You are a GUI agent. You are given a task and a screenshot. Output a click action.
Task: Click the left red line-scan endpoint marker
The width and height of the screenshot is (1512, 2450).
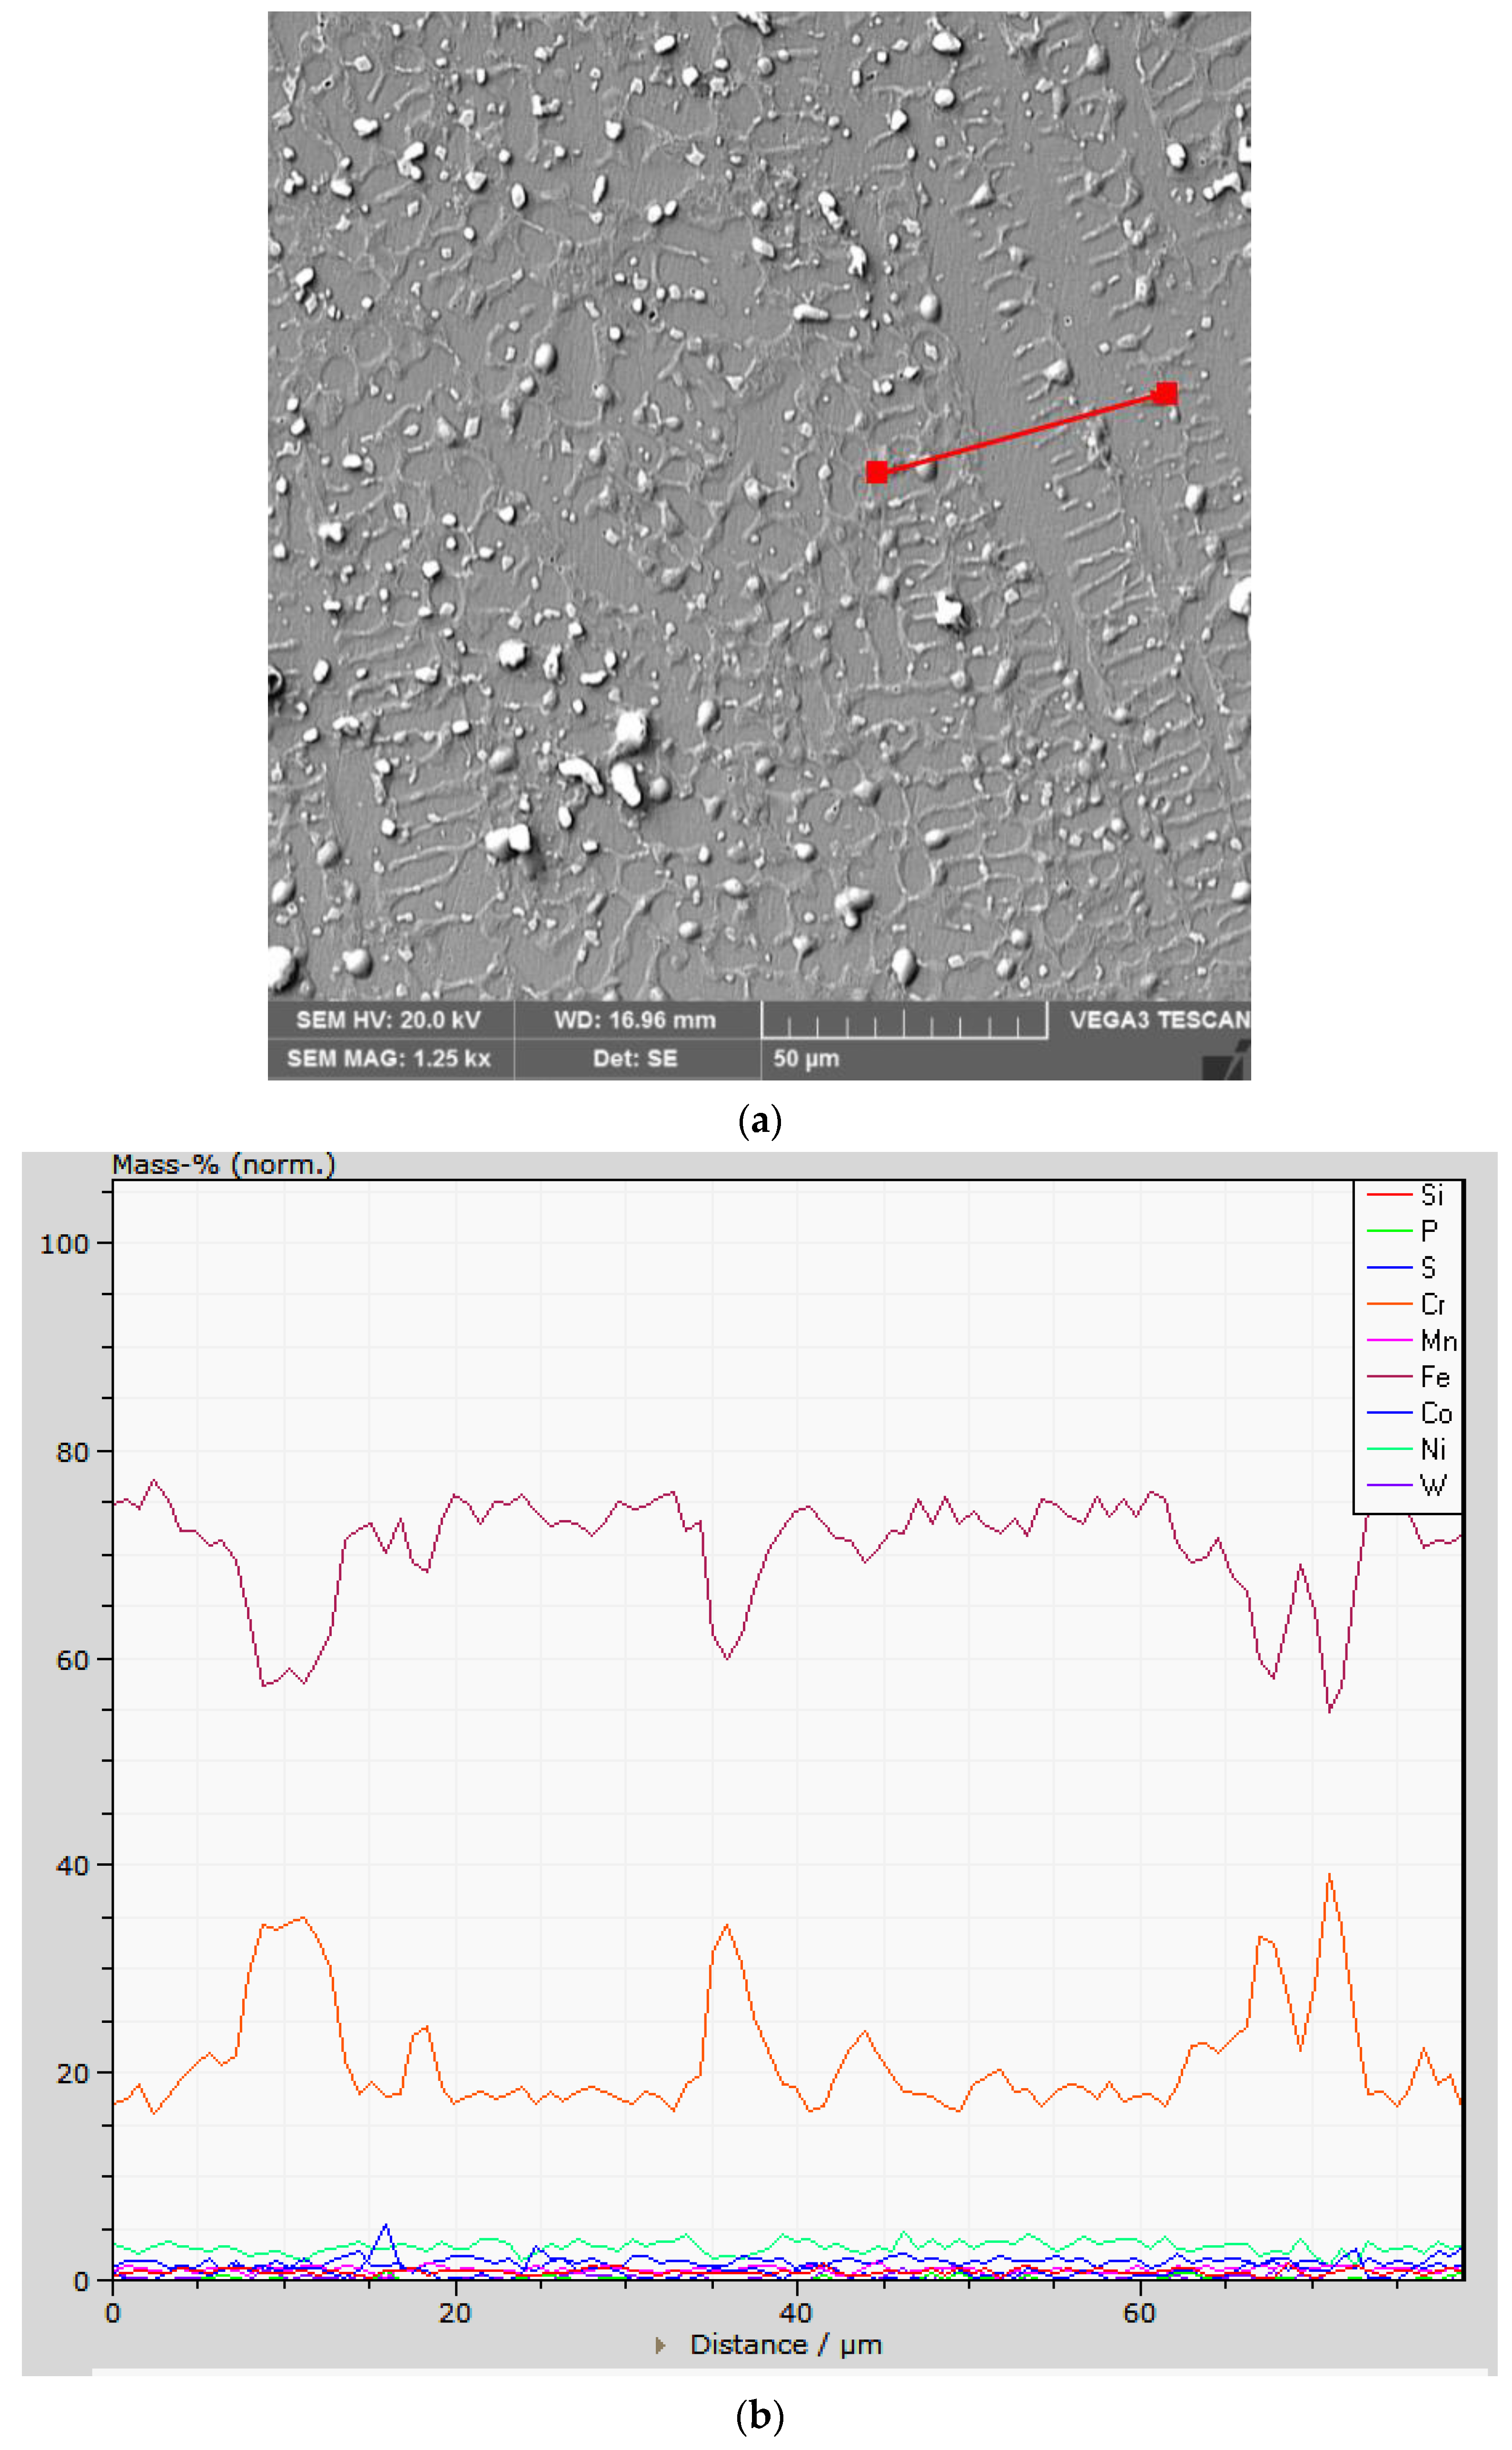877,472
